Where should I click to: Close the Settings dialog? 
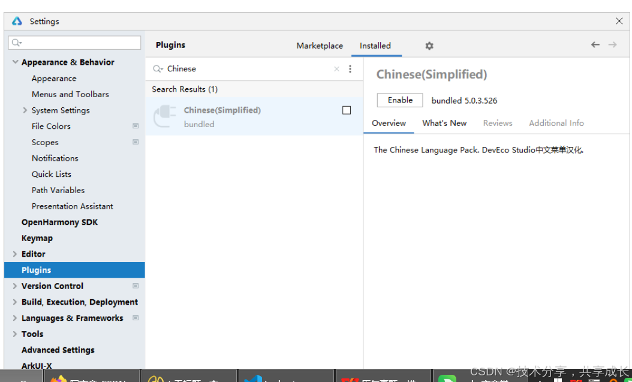[x=619, y=21]
